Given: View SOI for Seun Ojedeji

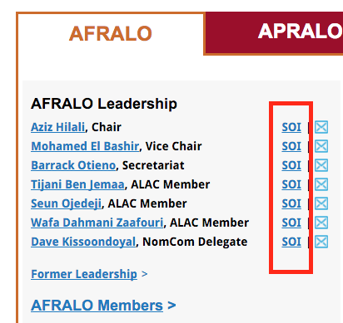Looking at the screenshot, I should (x=291, y=203).
